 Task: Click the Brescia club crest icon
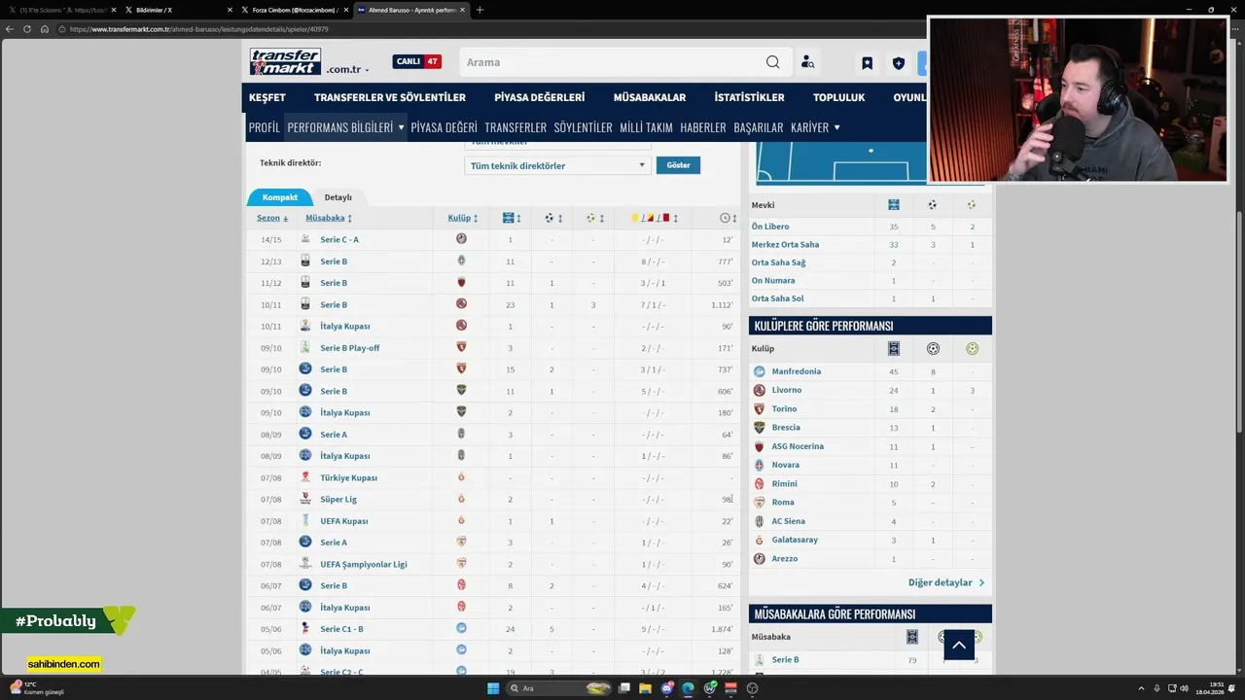(x=760, y=428)
